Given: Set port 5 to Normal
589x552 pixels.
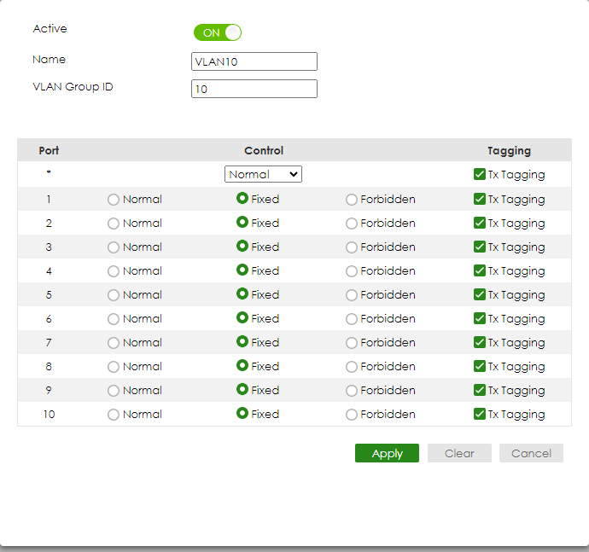Looking at the screenshot, I should [x=114, y=295].
